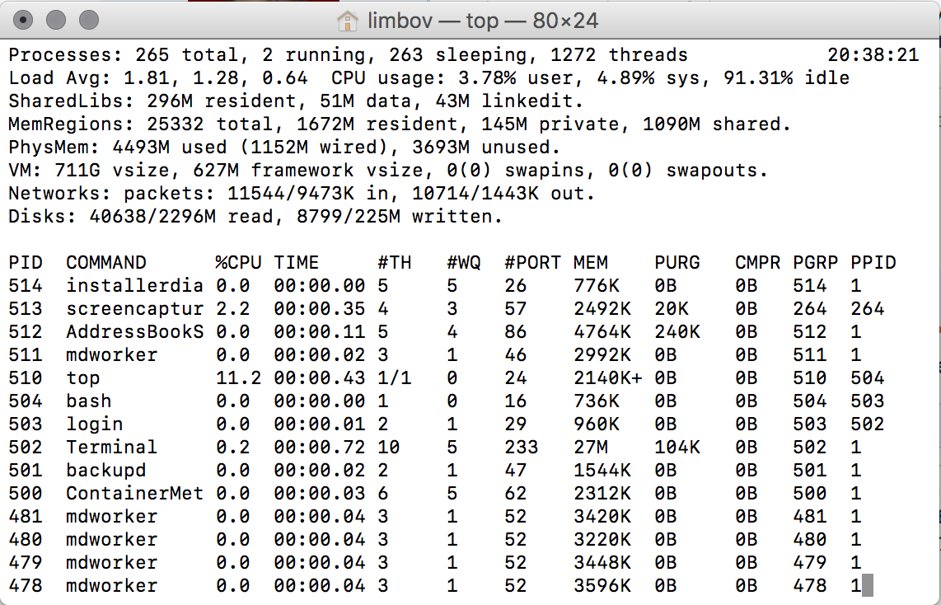Viewport: 941px width, 605px height.
Task: Click the 2.2 CPU value for screencaptur
Action: click(x=233, y=308)
